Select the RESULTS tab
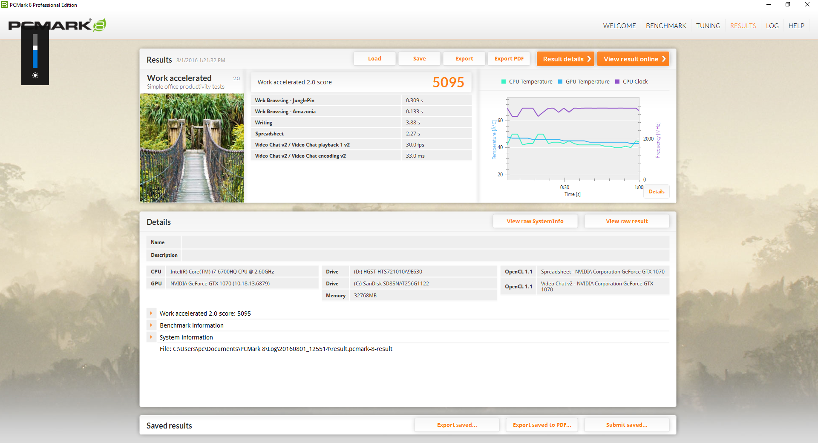 click(743, 26)
